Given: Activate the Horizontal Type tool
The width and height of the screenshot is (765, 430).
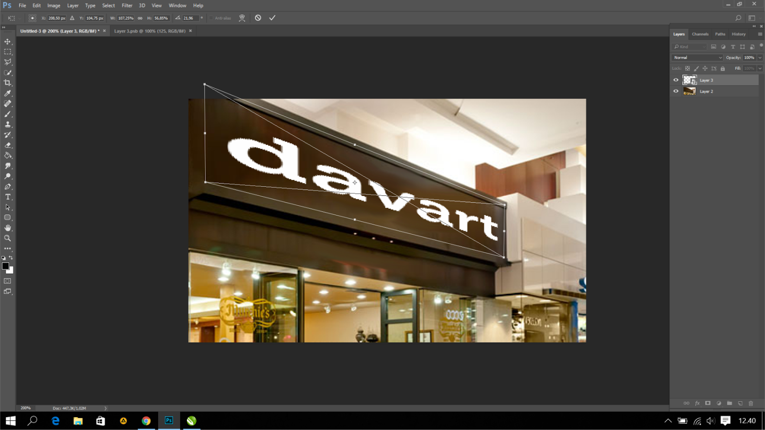Looking at the screenshot, I should (7, 196).
